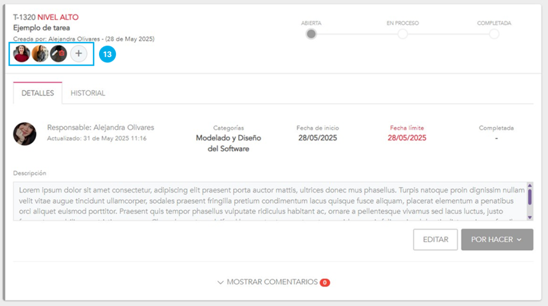The image size is (548, 306).
Task: Click the dark avatar with pencil icon
Action: [58, 53]
